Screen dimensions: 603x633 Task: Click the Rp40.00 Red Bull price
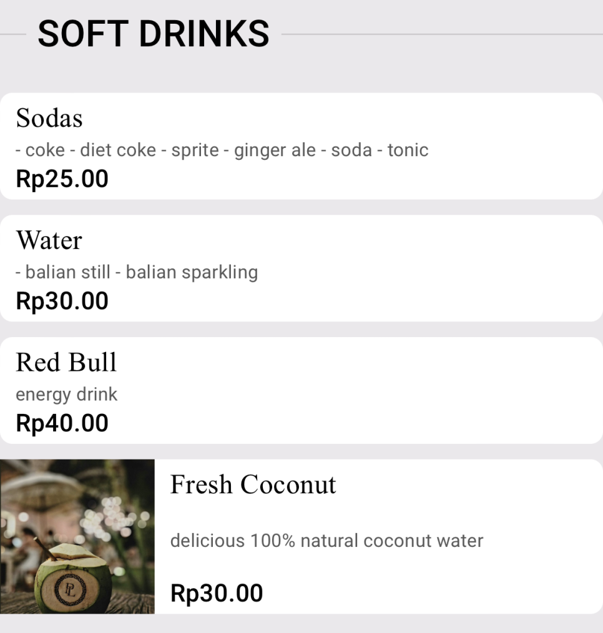click(62, 423)
